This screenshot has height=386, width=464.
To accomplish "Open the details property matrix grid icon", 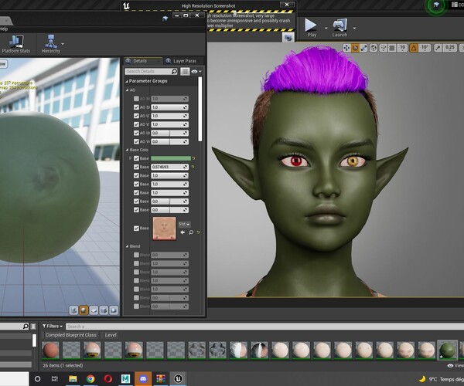I will (185, 72).
